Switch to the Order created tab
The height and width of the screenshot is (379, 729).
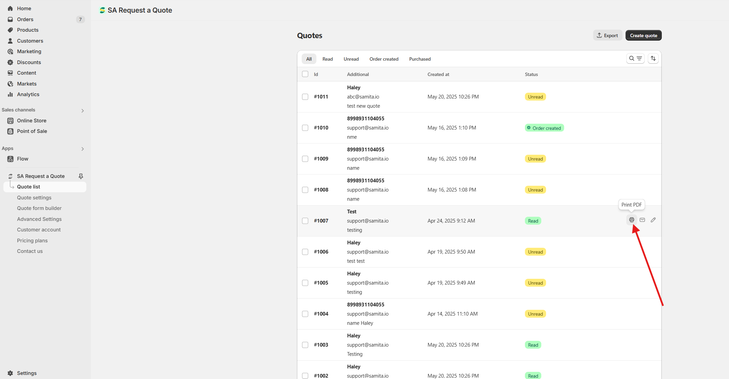pos(384,59)
